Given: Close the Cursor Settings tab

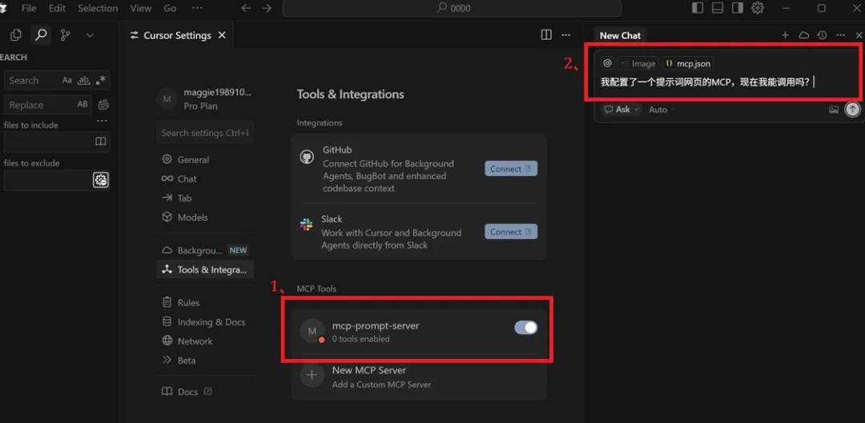Looking at the screenshot, I should 222,35.
